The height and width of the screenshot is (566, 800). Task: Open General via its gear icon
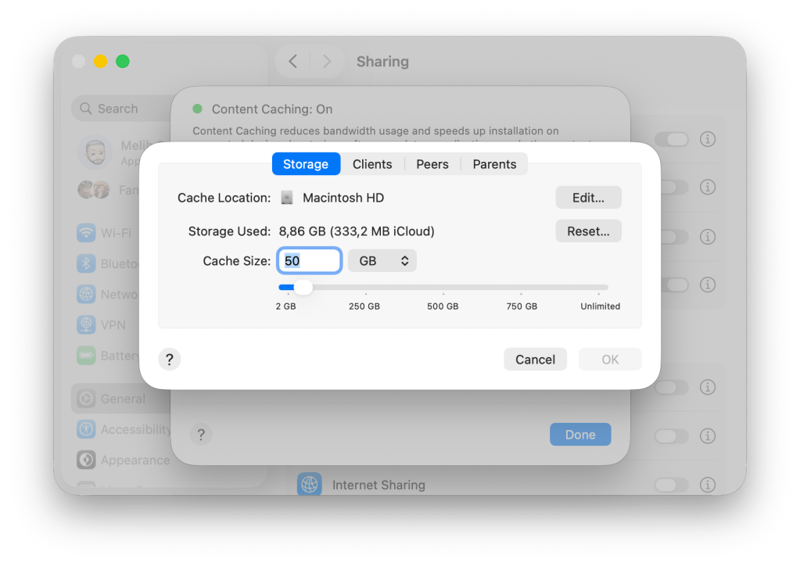click(x=86, y=399)
